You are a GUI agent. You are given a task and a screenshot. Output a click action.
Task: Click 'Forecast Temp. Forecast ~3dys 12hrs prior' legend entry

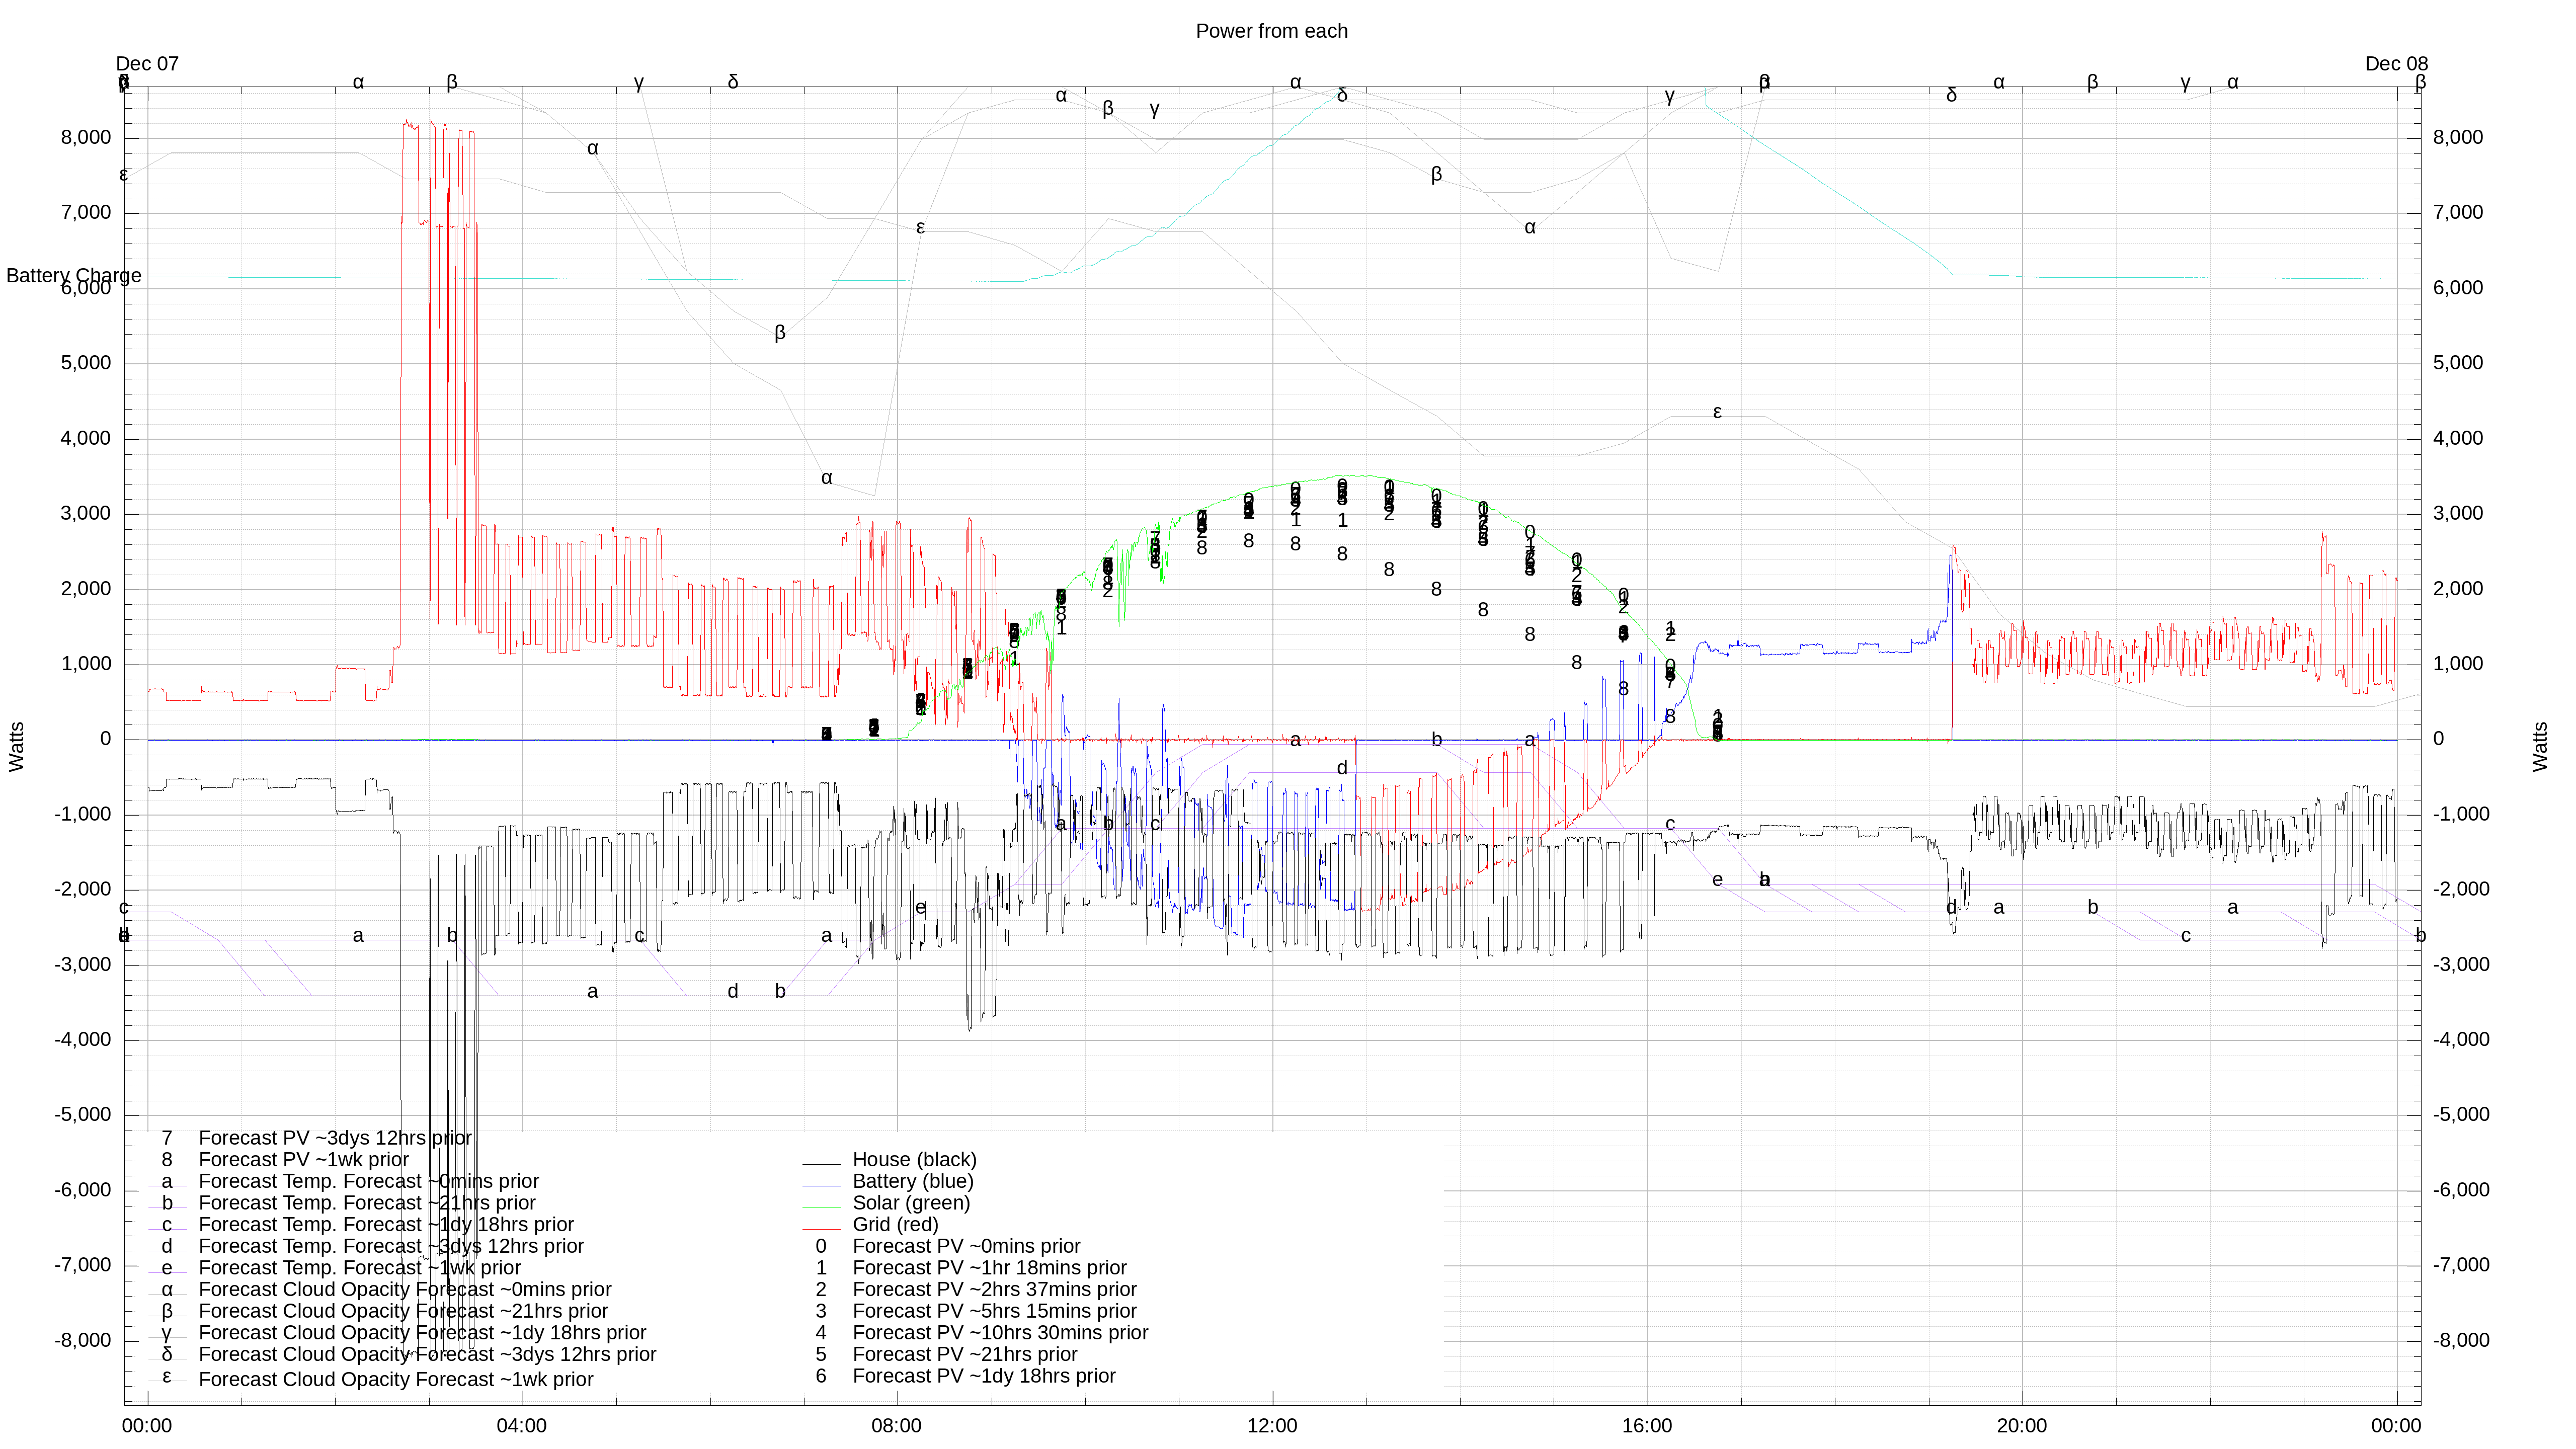(391, 1246)
